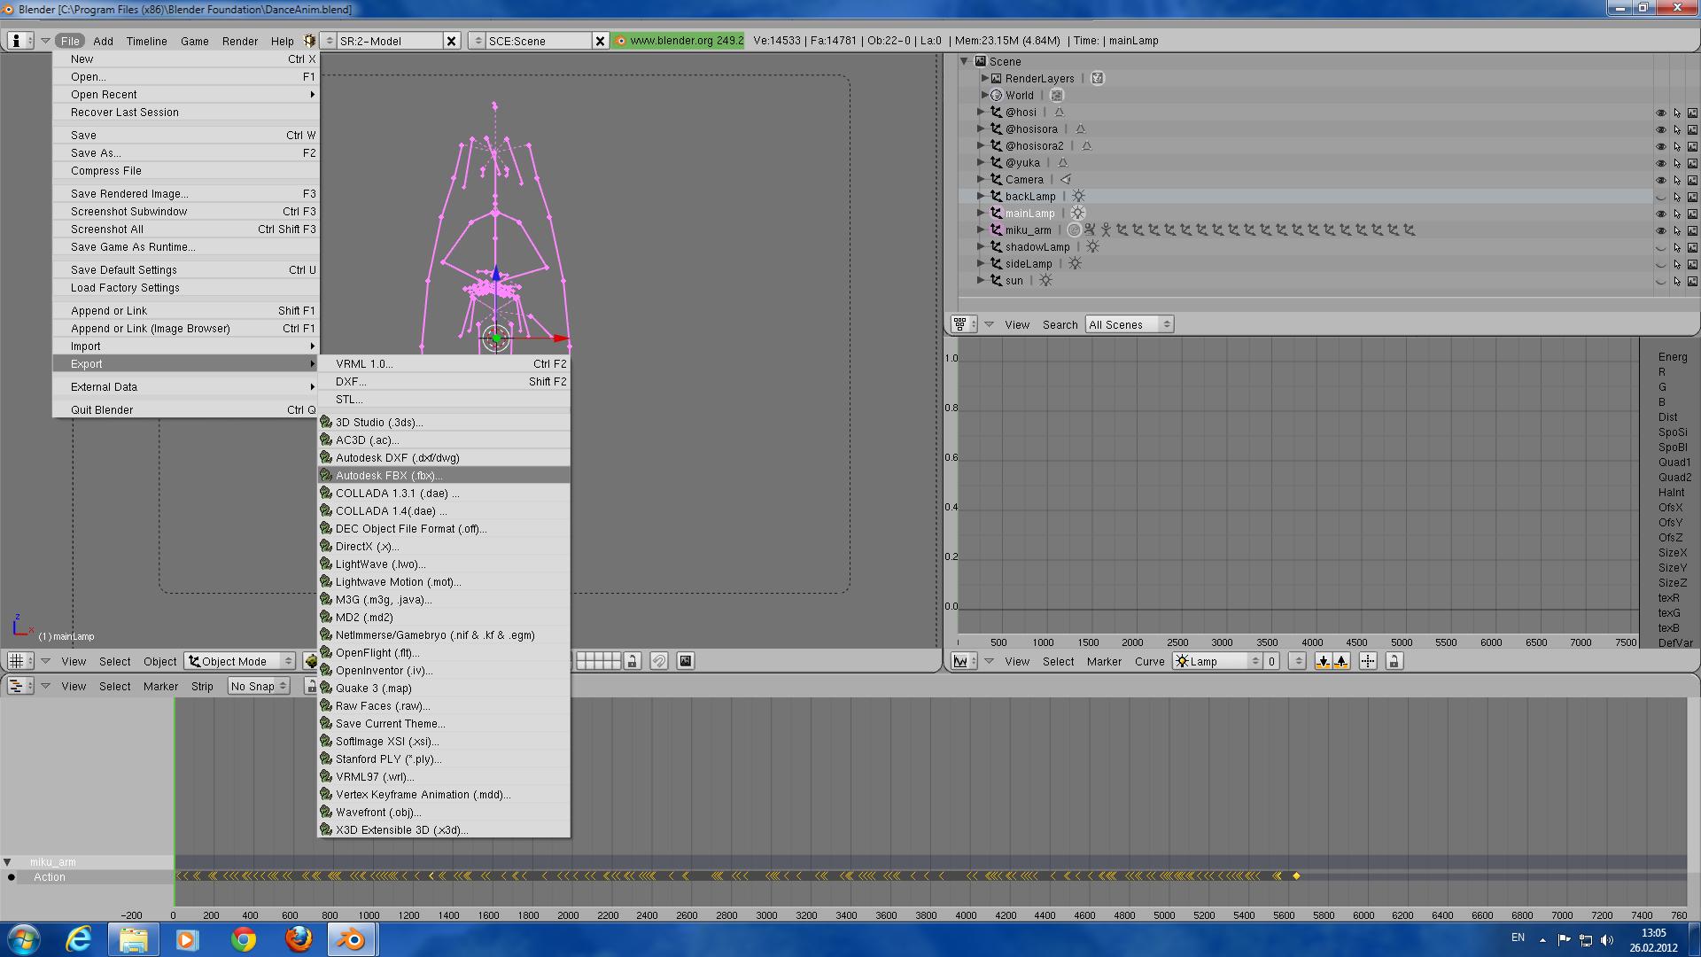Viewport: 1701px width, 957px height.
Task: Select Autodesk FBX (.fbx) export option
Action: tap(444, 476)
